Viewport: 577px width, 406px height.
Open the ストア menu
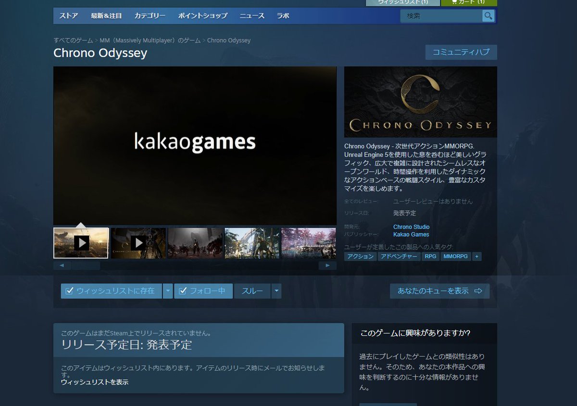69,16
